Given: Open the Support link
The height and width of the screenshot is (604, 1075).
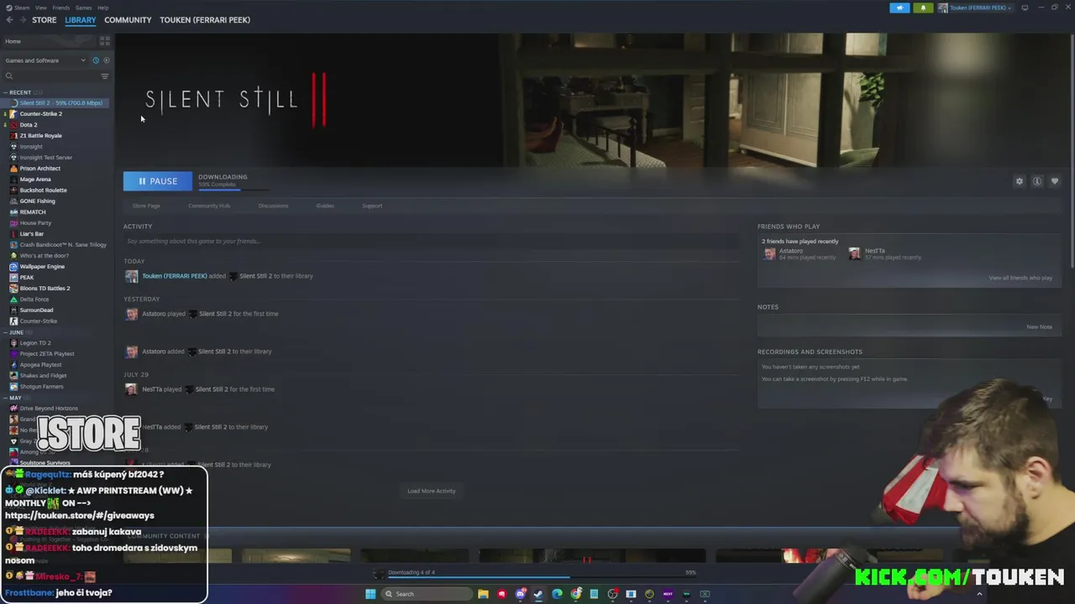Looking at the screenshot, I should pyautogui.click(x=372, y=206).
